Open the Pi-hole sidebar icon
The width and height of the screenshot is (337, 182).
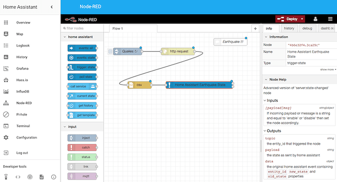coord(6,114)
